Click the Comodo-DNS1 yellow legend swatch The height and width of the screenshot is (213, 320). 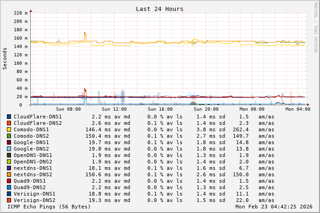[9, 130]
